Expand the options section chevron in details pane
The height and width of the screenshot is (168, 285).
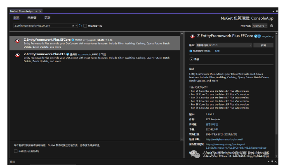(x=191, y=59)
